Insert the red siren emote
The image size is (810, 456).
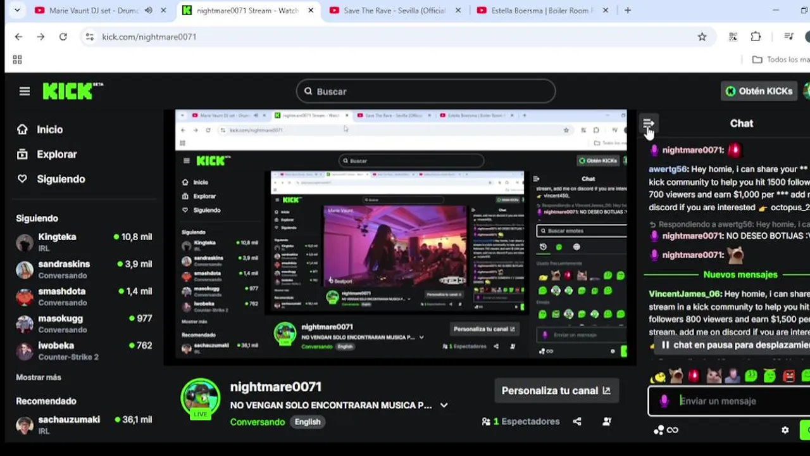point(694,376)
